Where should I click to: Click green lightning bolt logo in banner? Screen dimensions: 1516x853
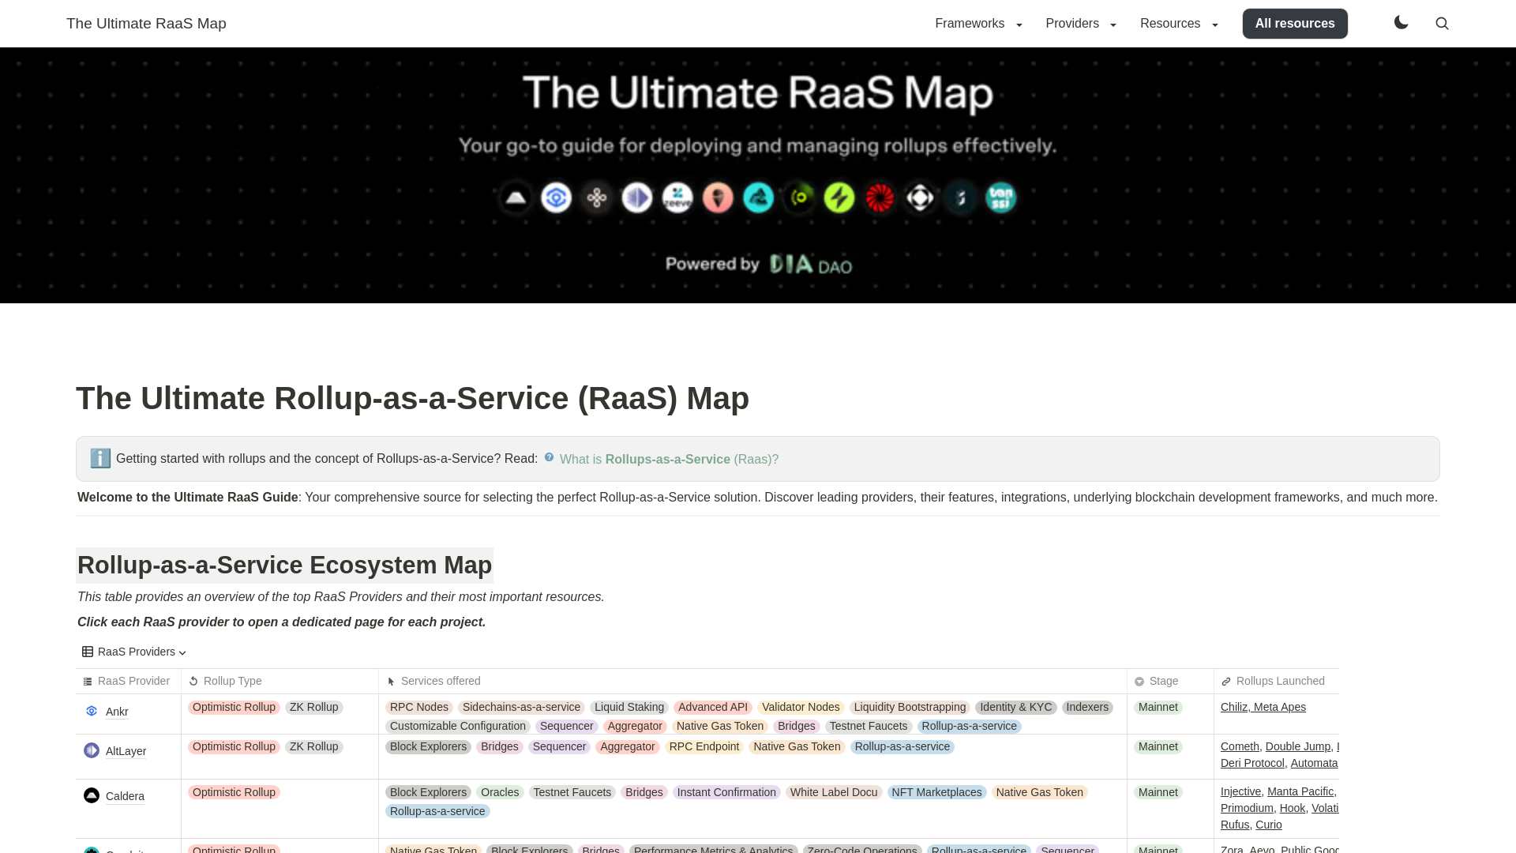point(839,197)
